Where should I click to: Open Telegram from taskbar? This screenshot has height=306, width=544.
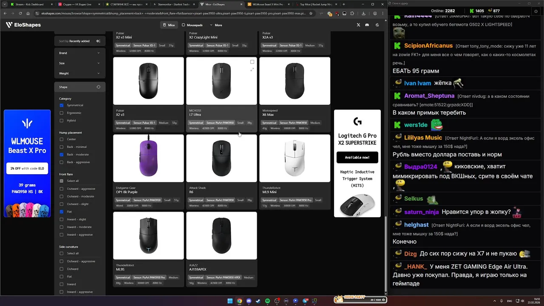(x=305, y=301)
